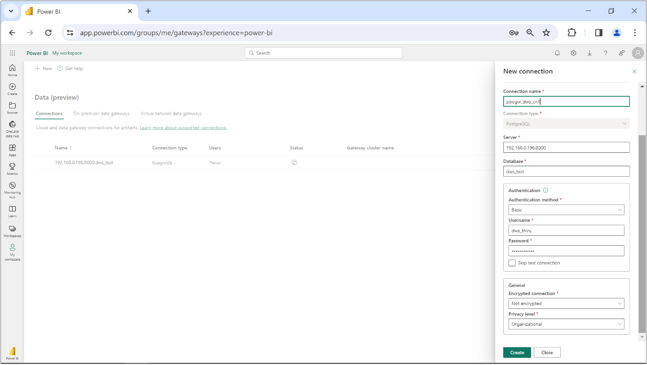Select the Connections tab
Screen dimensions: 647x365
[49, 114]
